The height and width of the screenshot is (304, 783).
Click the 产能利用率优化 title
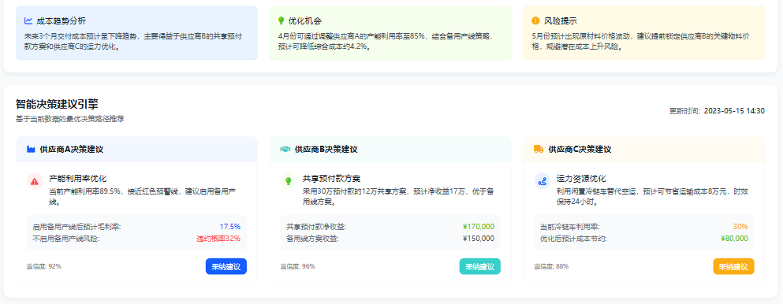point(78,179)
